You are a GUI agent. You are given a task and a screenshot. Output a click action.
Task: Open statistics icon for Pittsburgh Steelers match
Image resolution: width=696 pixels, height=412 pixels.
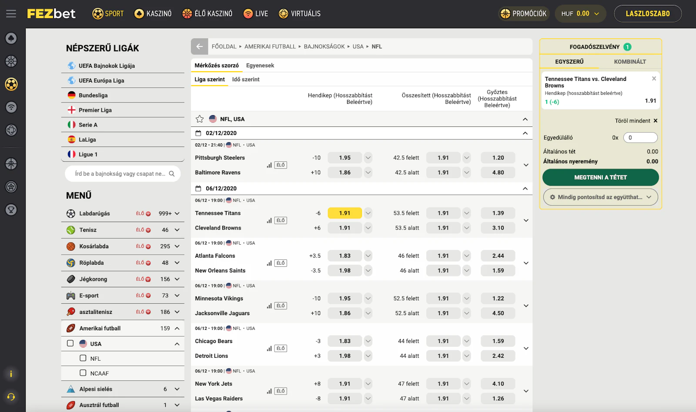[269, 165]
